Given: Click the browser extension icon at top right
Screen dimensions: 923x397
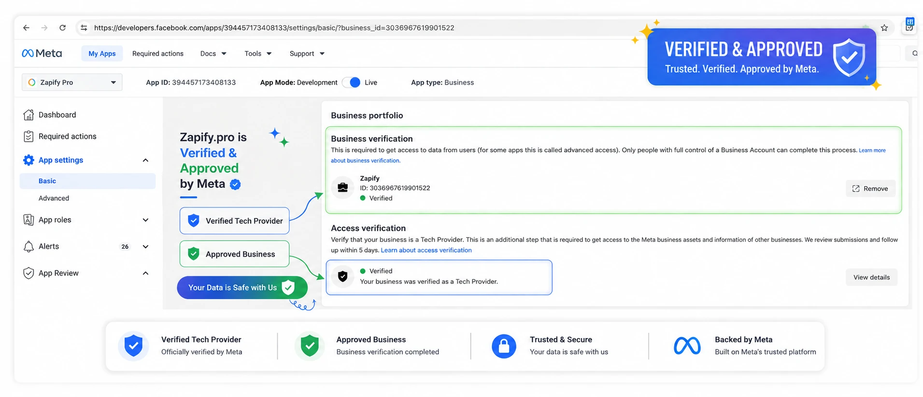Looking at the screenshot, I should (x=909, y=25).
